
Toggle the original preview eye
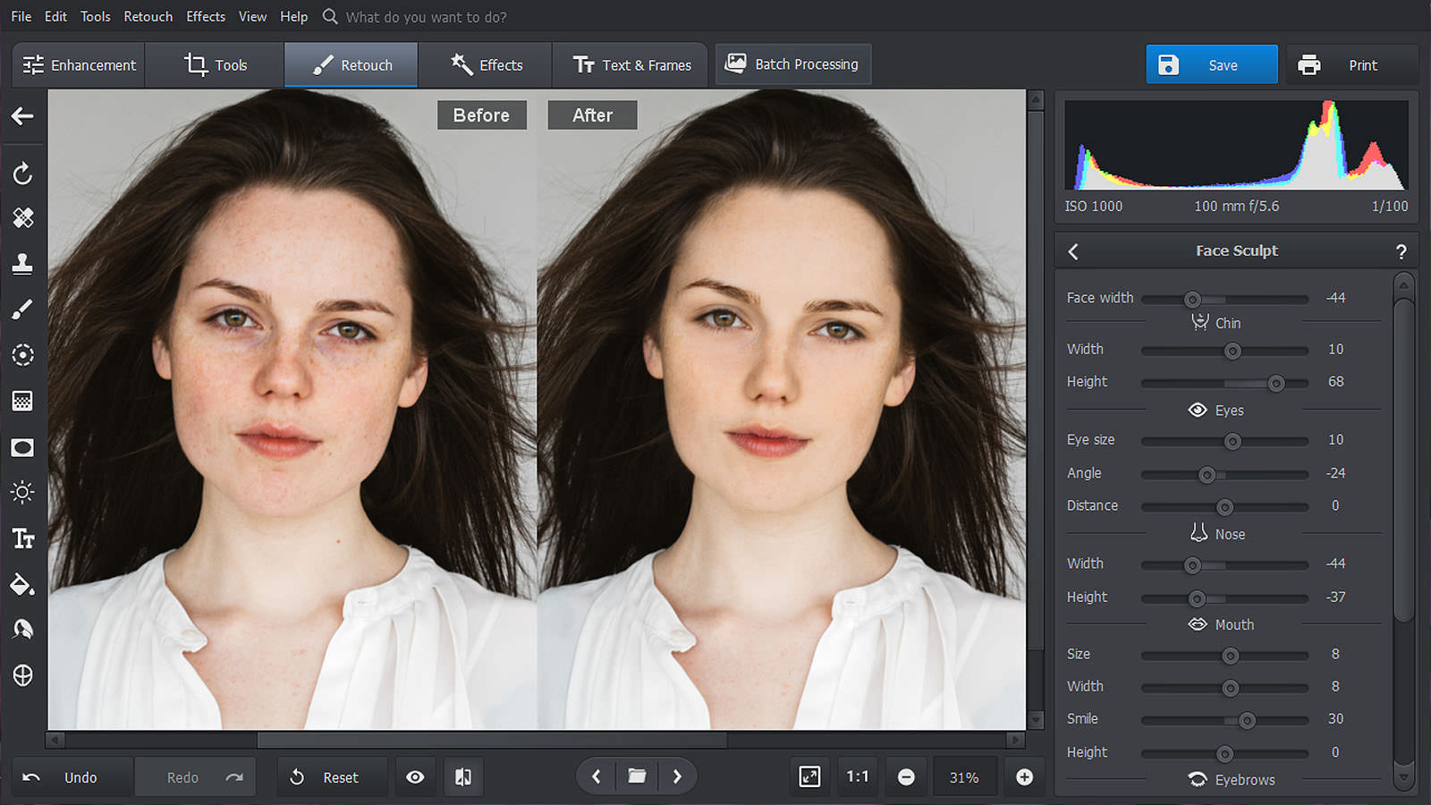pos(415,776)
